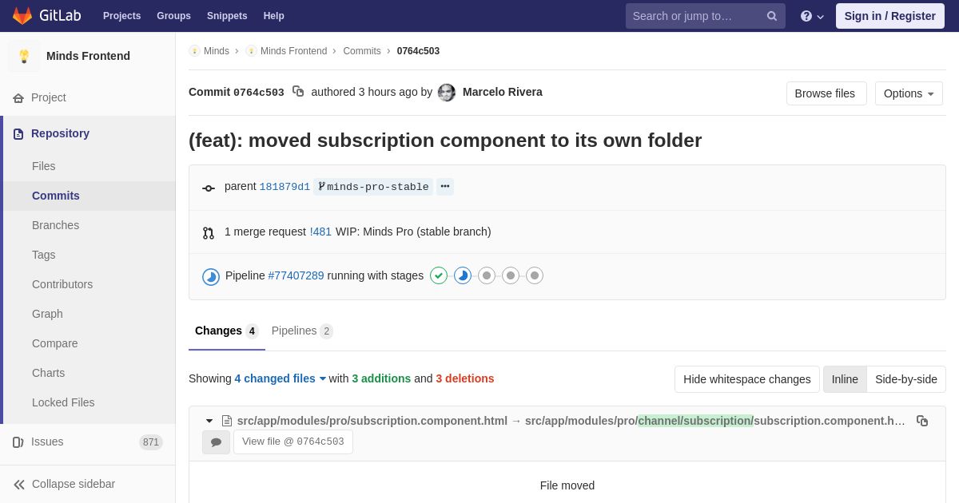This screenshot has height=503, width=959.
Task: Expand more branches with ellipsis button
Action: [x=445, y=187]
